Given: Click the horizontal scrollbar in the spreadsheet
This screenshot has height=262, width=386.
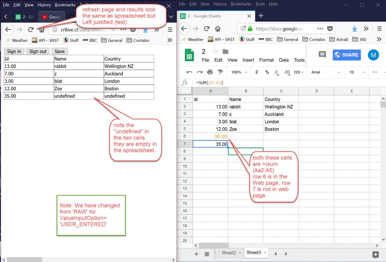Looking at the screenshot, I should tap(211, 245).
